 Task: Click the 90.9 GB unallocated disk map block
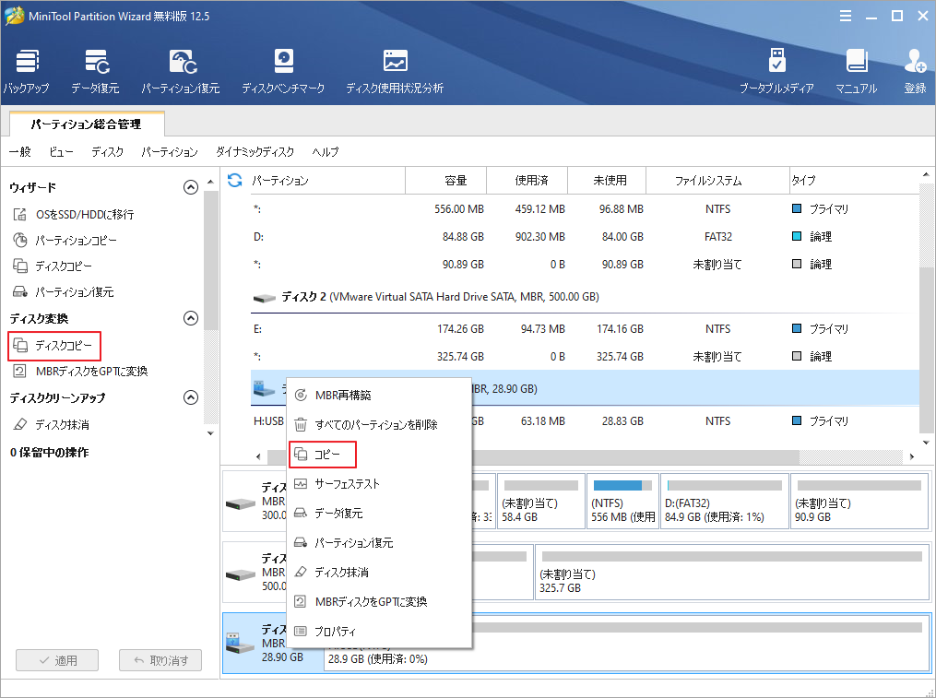pyautogui.click(x=859, y=502)
